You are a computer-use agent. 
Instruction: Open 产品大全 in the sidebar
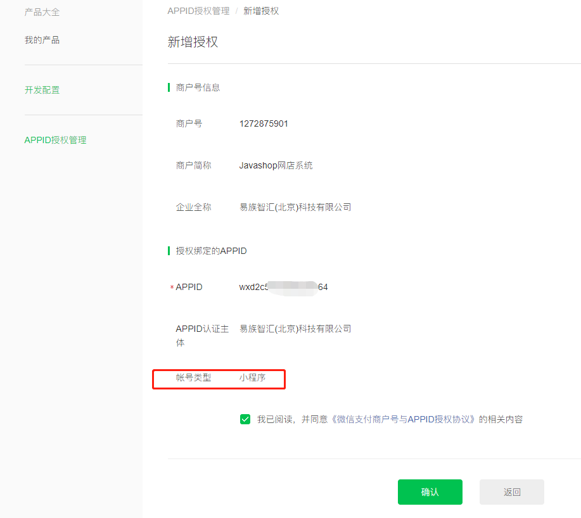(42, 12)
